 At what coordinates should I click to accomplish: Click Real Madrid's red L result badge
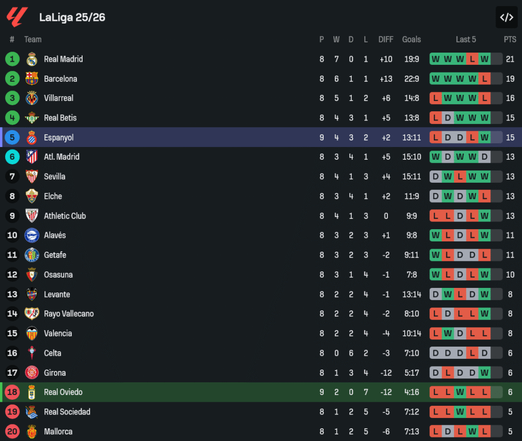472,59
